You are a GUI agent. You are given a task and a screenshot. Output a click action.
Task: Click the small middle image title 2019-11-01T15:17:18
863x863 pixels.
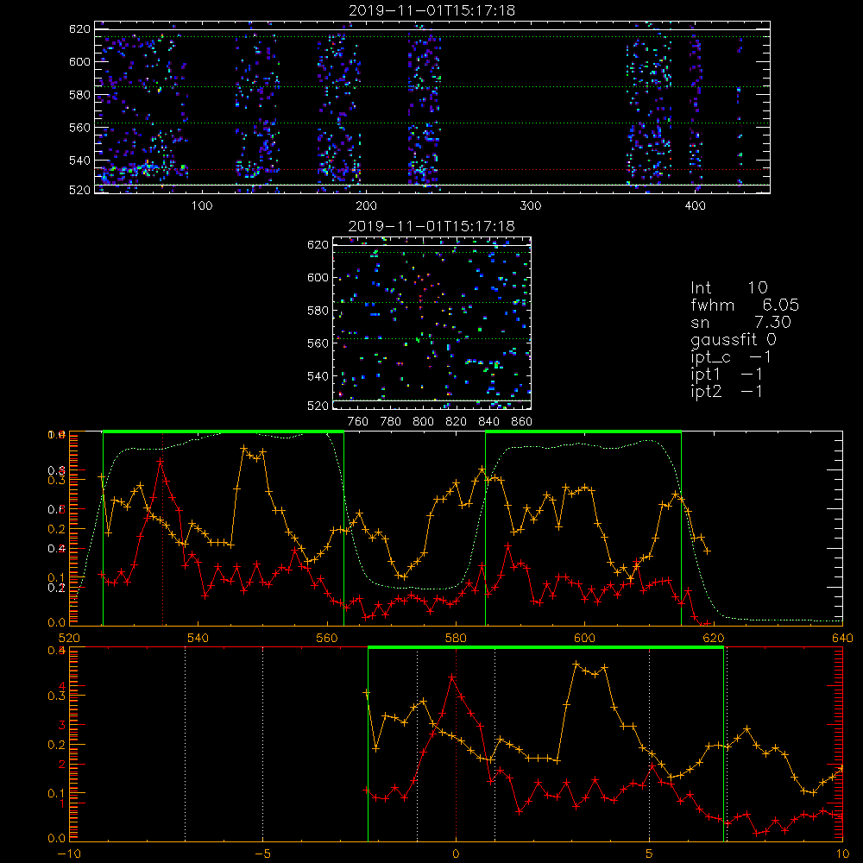coord(431,226)
